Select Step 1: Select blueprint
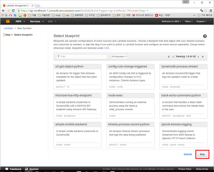Viewport: 214px width, 172px height. [x=19, y=35]
